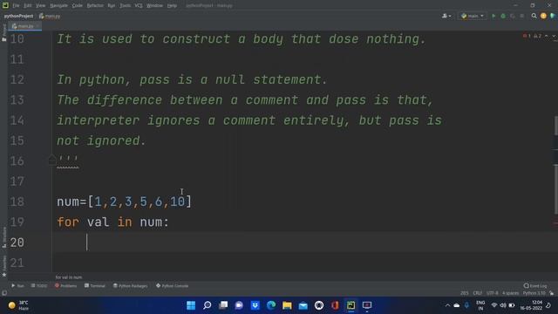Open the Terminal tool window tab
The width and height of the screenshot is (558, 314).
[x=95, y=285]
